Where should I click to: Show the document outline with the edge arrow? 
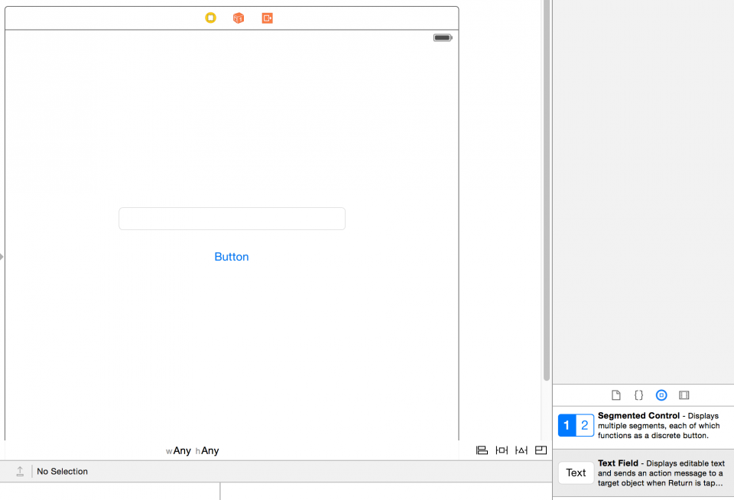coord(2,257)
